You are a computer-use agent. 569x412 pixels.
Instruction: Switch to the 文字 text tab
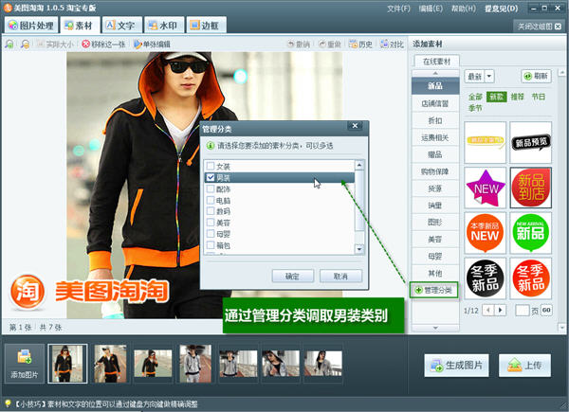[120, 26]
